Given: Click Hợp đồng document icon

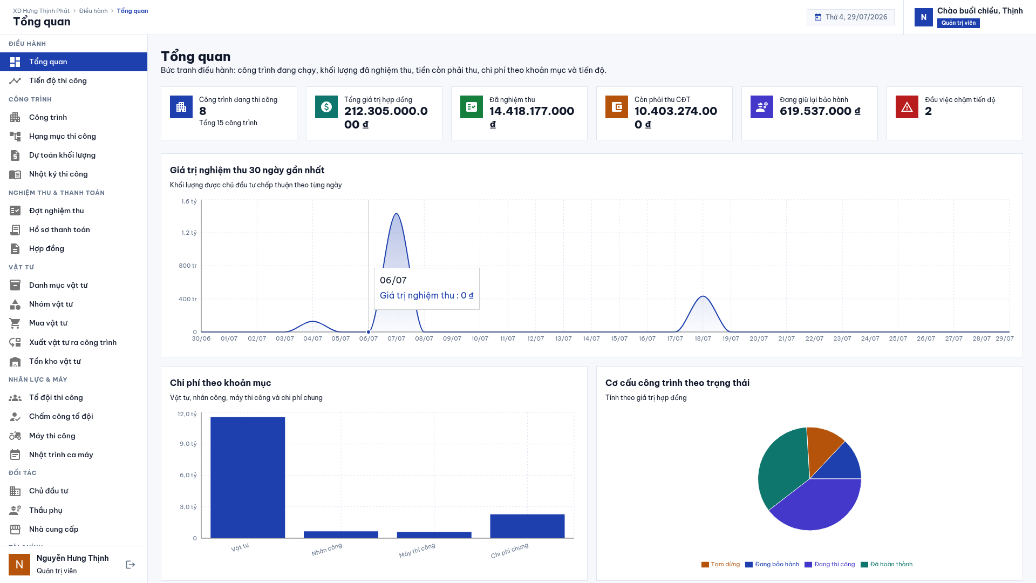Looking at the screenshot, I should pyautogui.click(x=15, y=249).
